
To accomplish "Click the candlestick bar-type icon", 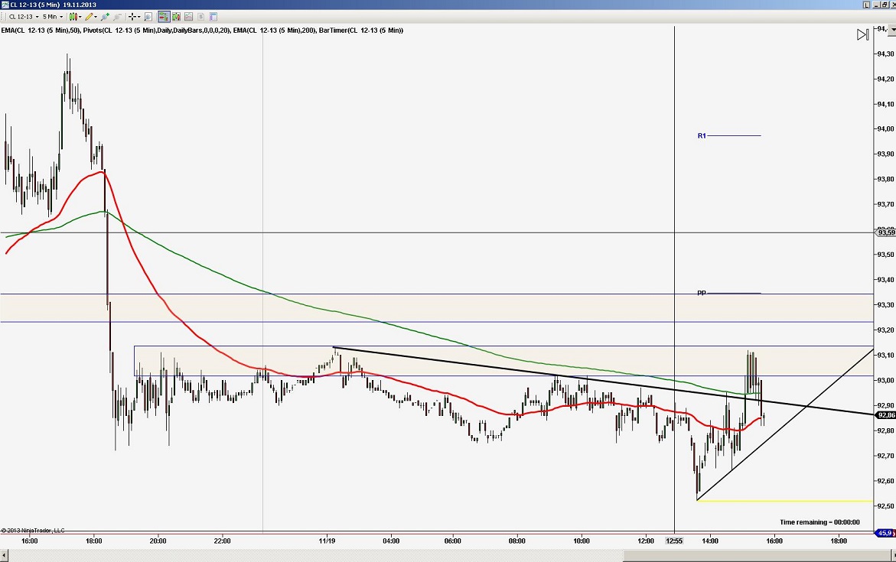I will 73,17.
